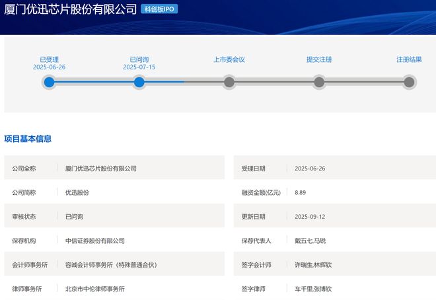The height and width of the screenshot is (300, 436).
Task: Click the 提交注册 timeline node dot
Action: tap(319, 82)
